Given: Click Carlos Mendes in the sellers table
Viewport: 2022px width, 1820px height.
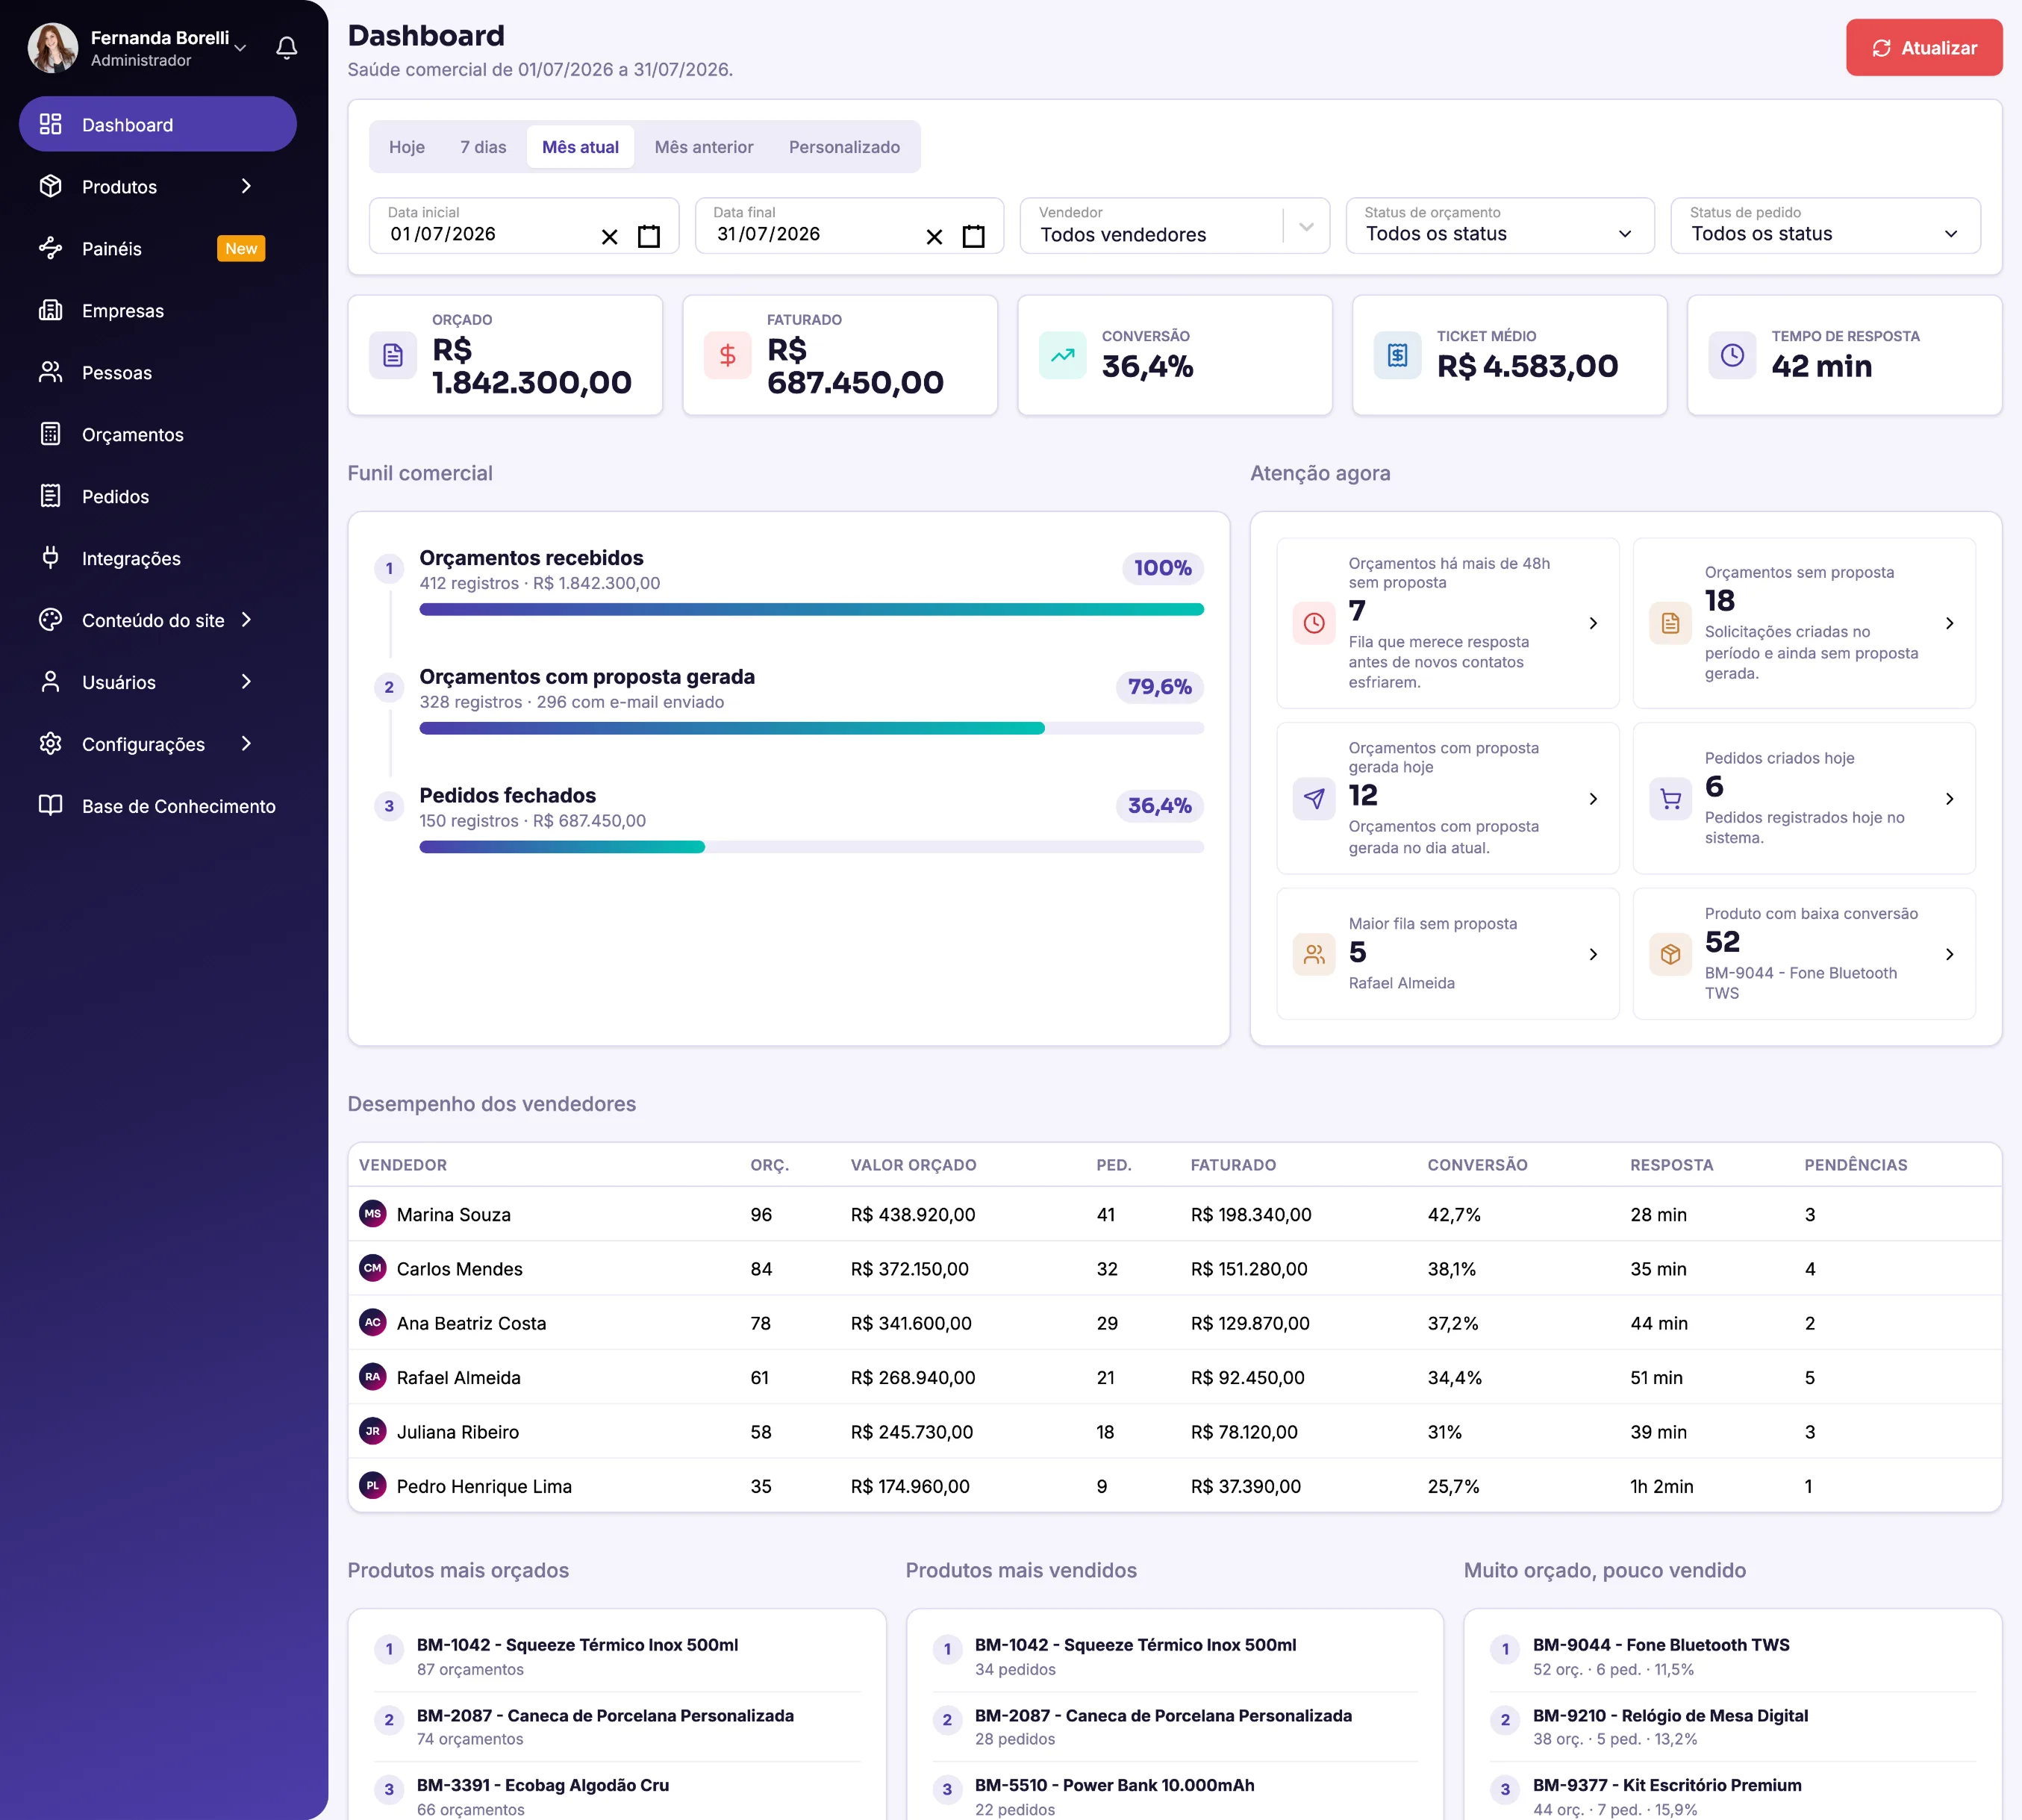Looking at the screenshot, I should [459, 1268].
